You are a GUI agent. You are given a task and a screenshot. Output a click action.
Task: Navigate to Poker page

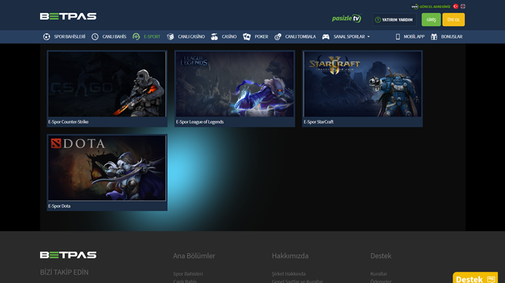click(262, 37)
